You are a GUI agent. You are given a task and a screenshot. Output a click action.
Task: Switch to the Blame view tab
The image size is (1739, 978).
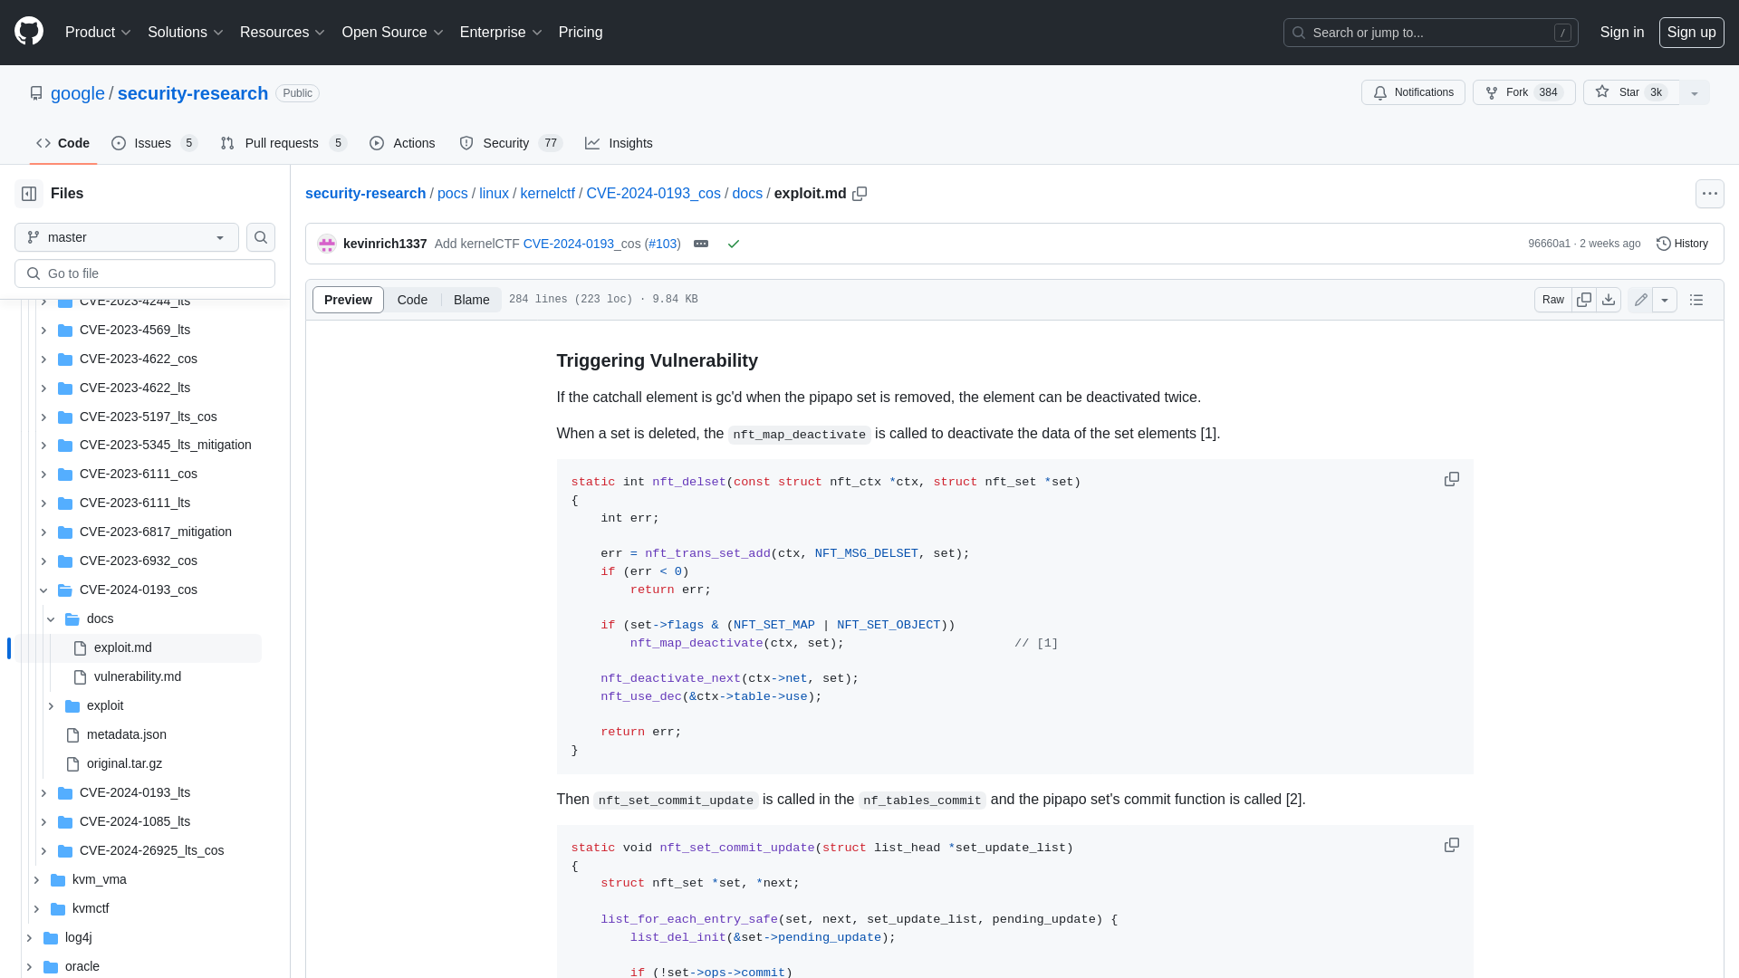point(471,300)
